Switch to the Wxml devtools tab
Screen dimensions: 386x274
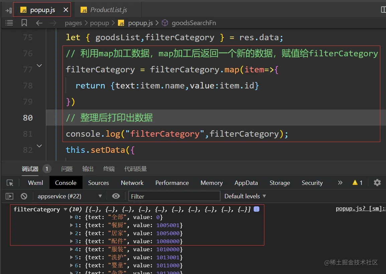35,183
